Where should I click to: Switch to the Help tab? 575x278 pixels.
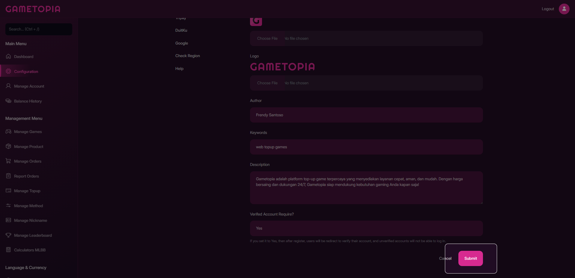[x=179, y=68]
